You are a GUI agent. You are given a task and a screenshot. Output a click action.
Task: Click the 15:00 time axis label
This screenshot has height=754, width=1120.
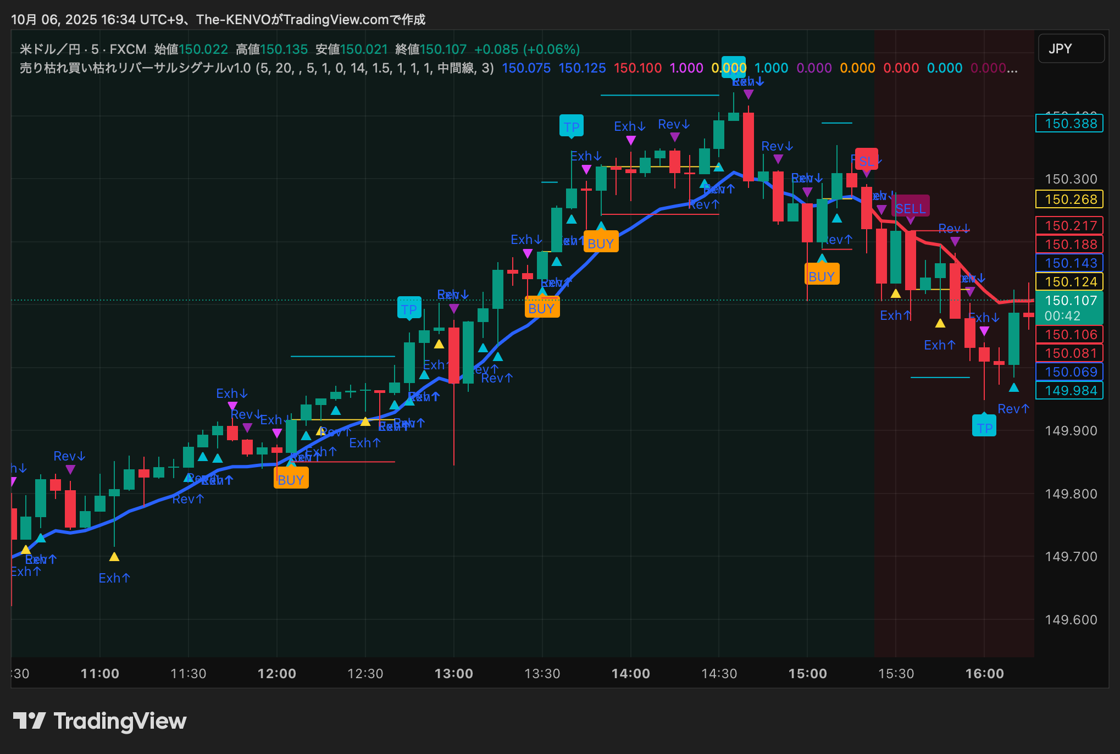[807, 673]
